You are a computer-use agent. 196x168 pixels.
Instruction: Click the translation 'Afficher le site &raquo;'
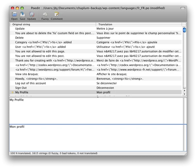pyautogui.click(x=112, y=74)
